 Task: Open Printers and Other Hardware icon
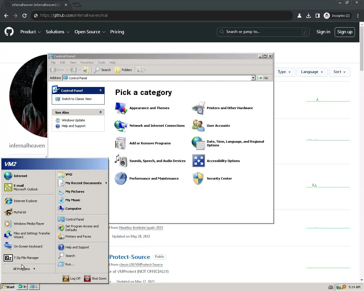click(198, 108)
